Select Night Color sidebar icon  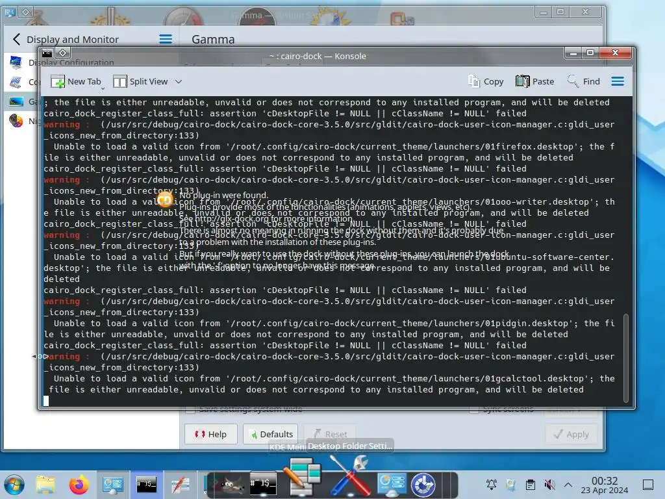coord(16,121)
